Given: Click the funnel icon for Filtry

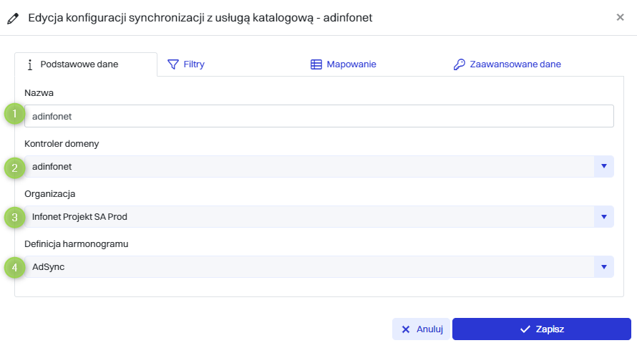Looking at the screenshot, I should click(x=172, y=64).
